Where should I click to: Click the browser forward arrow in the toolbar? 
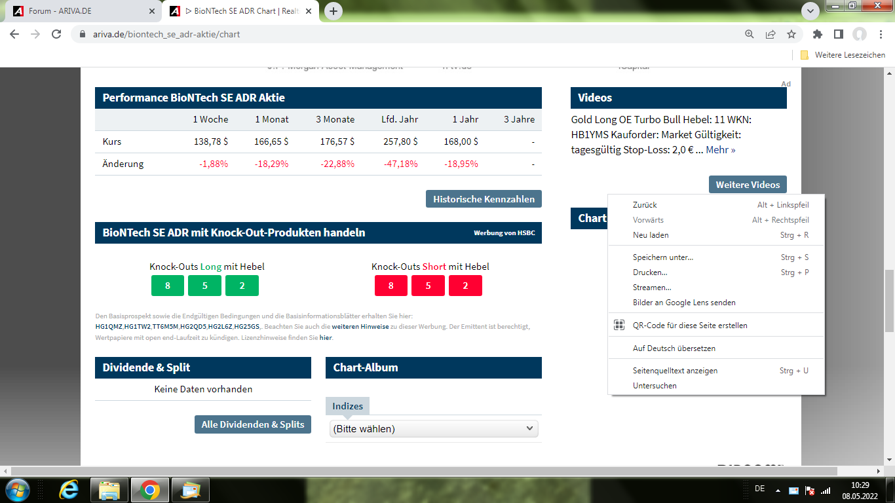(x=35, y=34)
